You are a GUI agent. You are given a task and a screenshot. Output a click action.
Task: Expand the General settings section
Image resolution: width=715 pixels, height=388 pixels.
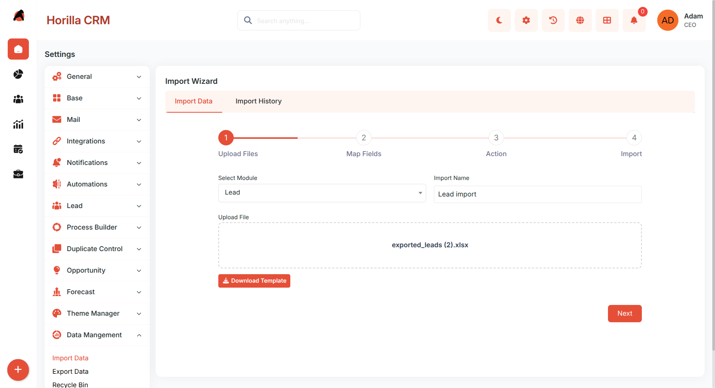[x=97, y=77]
